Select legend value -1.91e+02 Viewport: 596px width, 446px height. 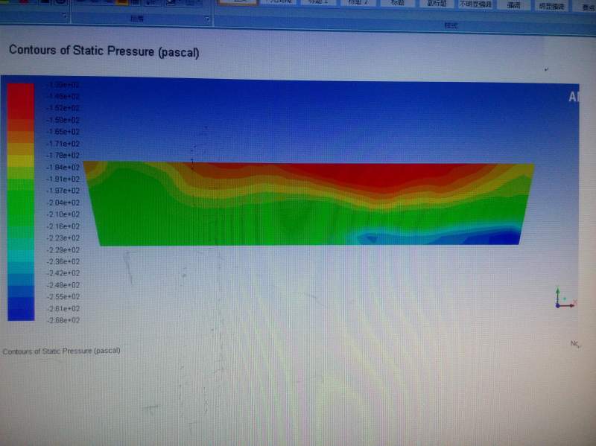[63, 179]
